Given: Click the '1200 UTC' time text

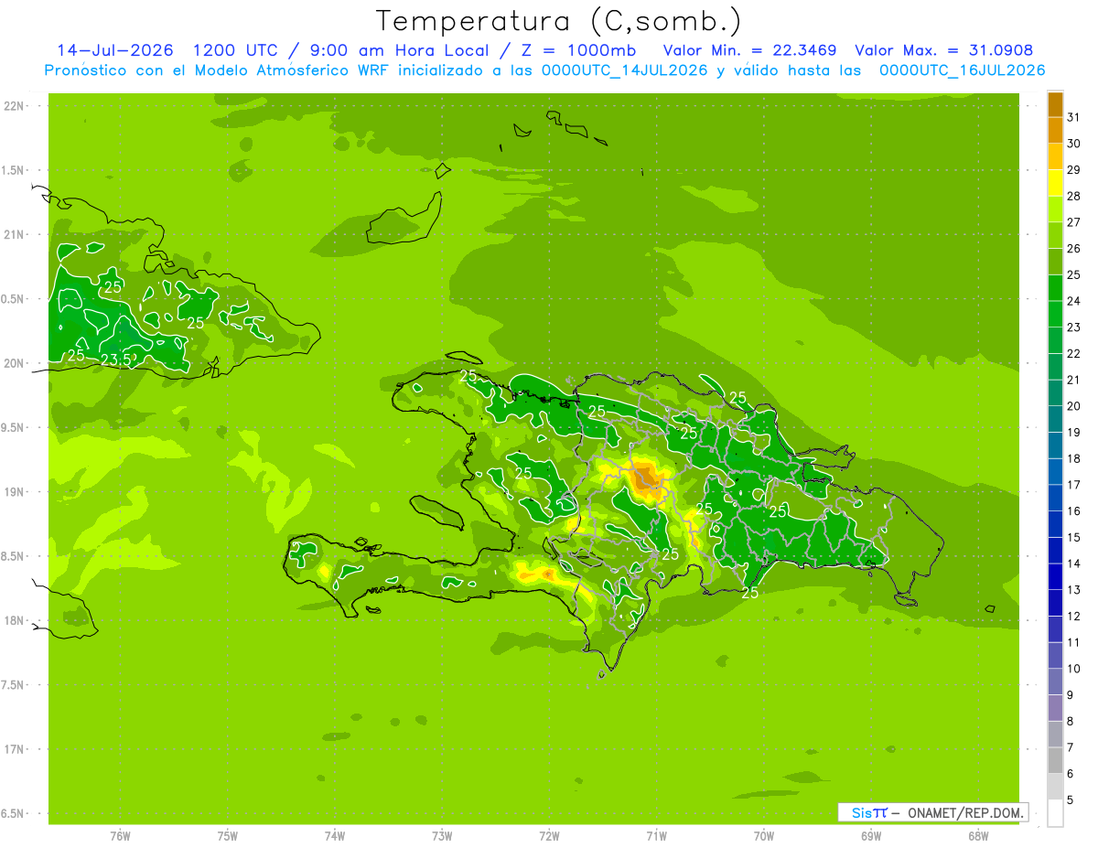Looking at the screenshot, I should [236, 50].
